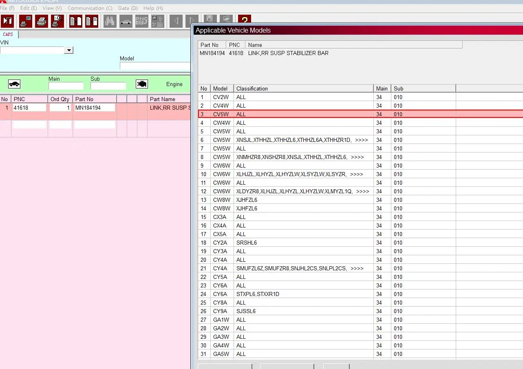This screenshot has width=523, height=369.
Task: Click the car icon beside the Main field
Action: pyautogui.click(x=14, y=84)
